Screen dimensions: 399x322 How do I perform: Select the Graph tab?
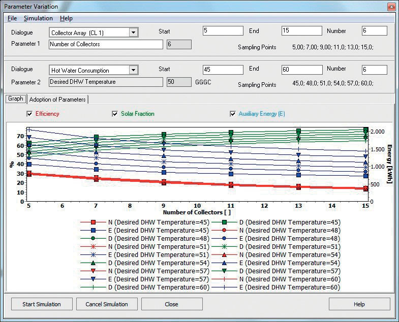pos(15,99)
